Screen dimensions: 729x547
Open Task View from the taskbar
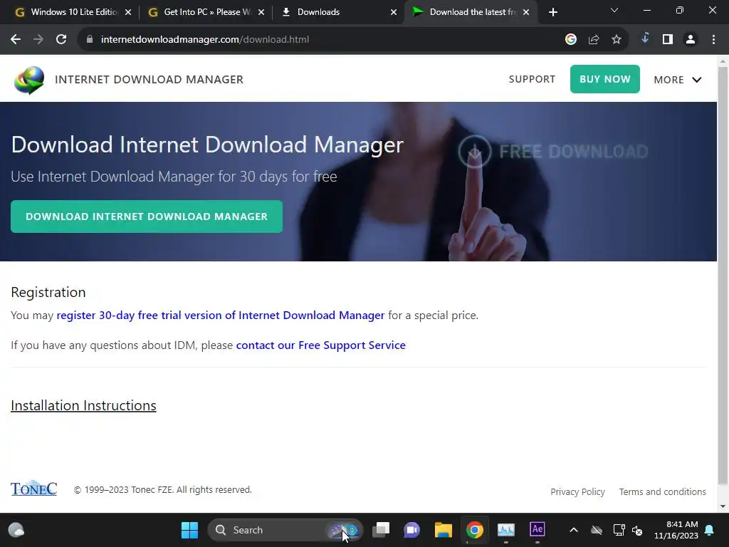coord(382,530)
